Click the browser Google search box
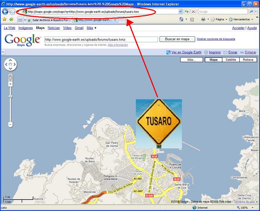 (223, 12)
